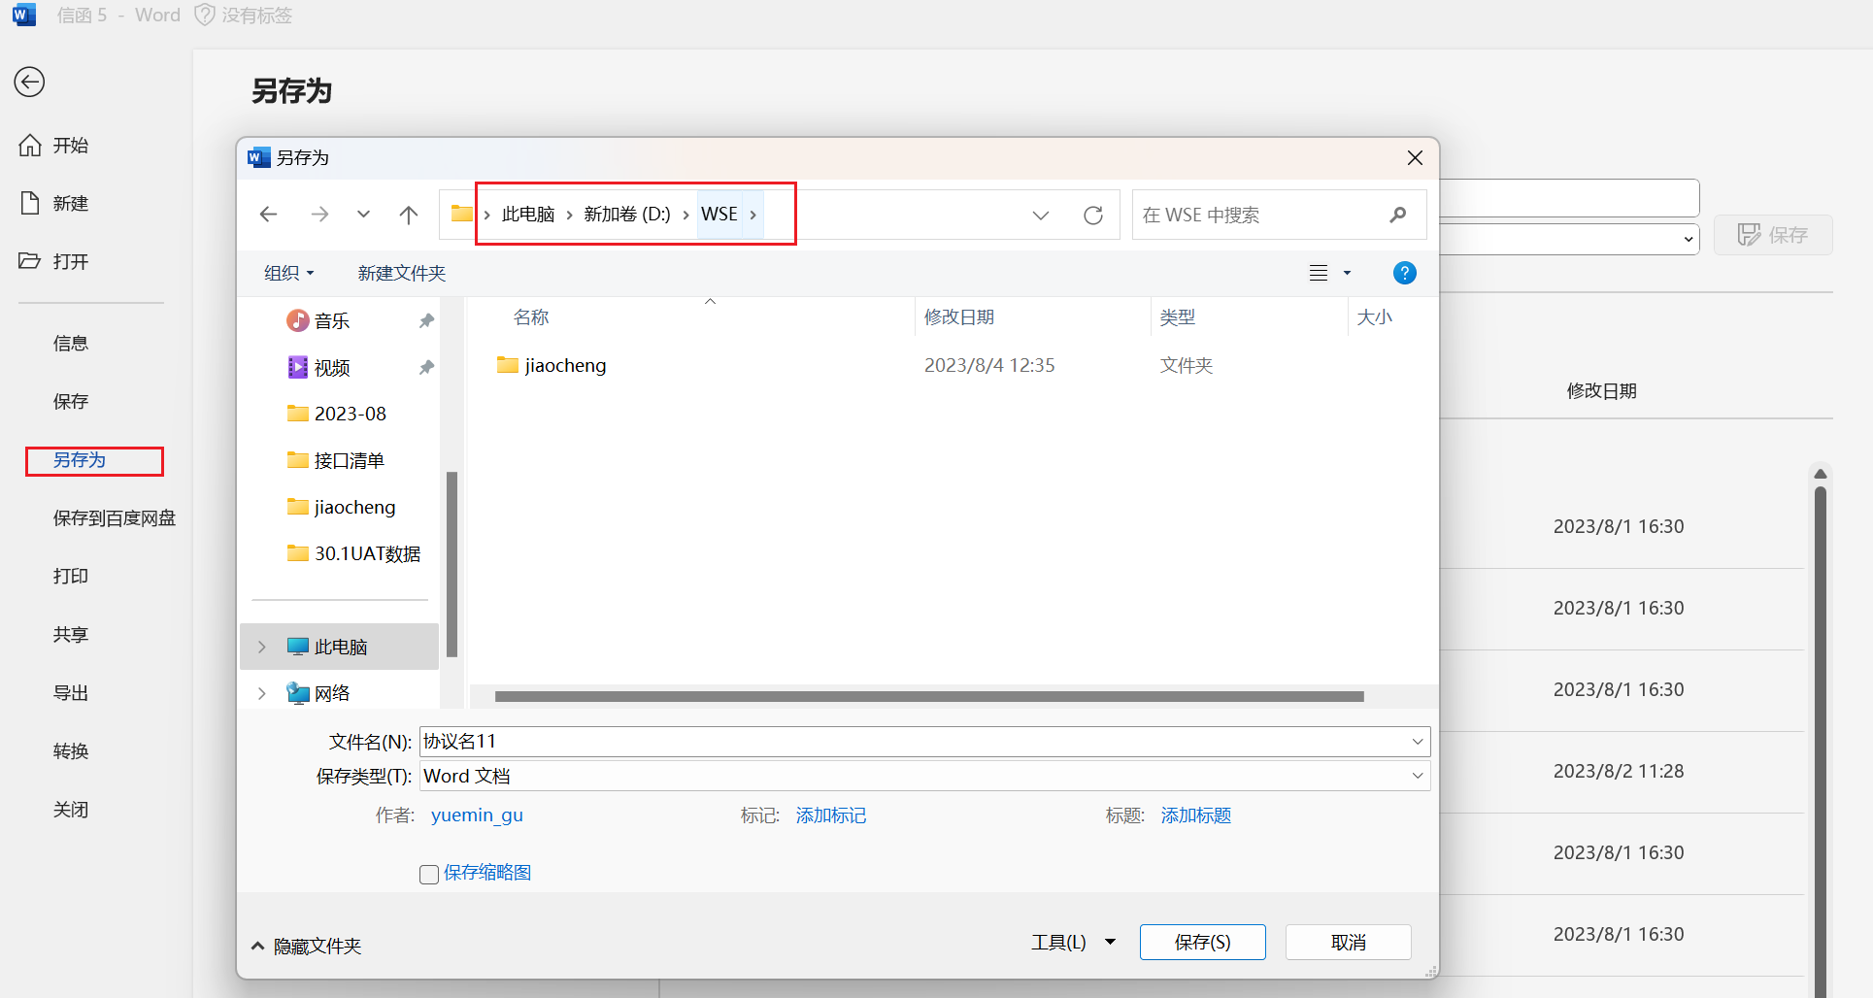1873x998 pixels.
Task: Click WSE breadcrumb in address bar
Action: (719, 214)
